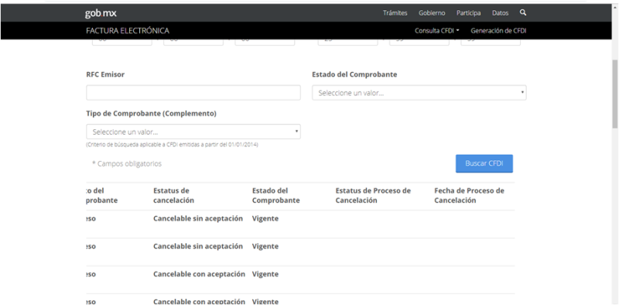Go to gob.mx home logo
The width and height of the screenshot is (619, 305).
coord(101,13)
